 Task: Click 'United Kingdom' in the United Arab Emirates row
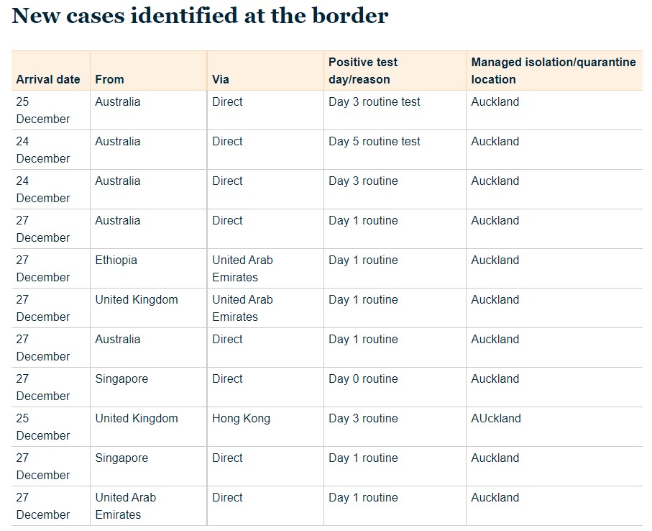pos(137,300)
